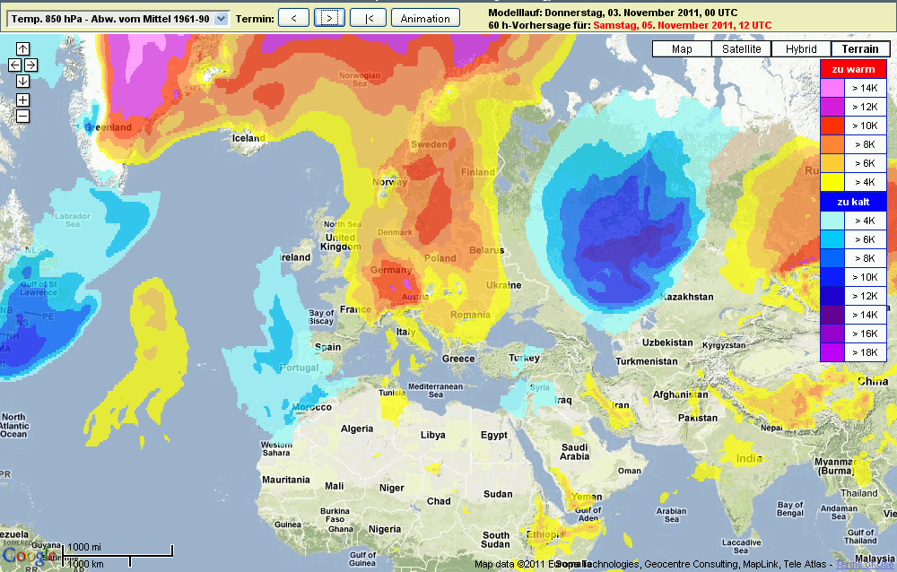This screenshot has height=572, width=897.
Task: Start the forecast Animation
Action: 425,18
